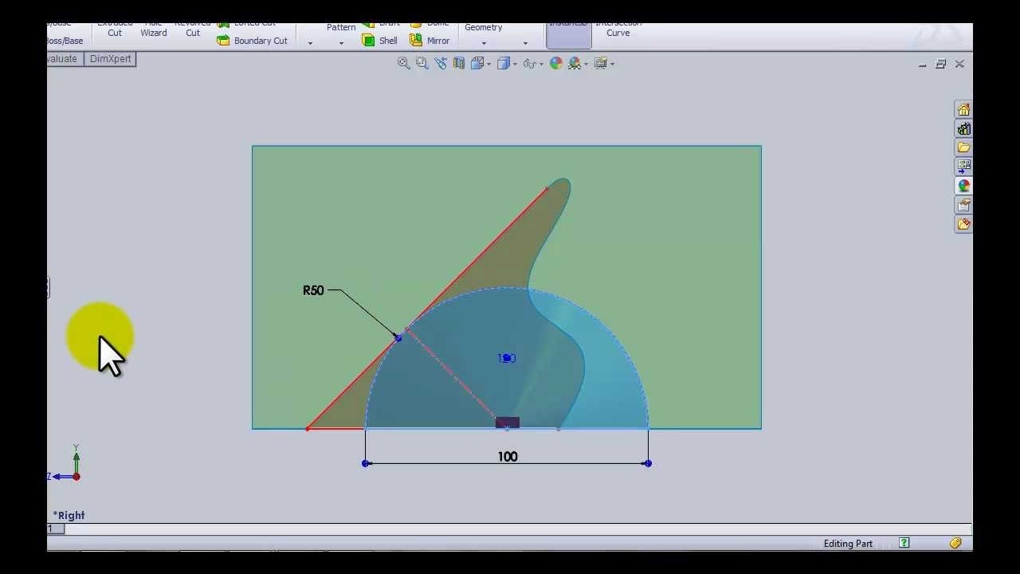Viewport: 1020px width, 574px height.
Task: Select the 100 length dimension text
Action: click(x=508, y=457)
